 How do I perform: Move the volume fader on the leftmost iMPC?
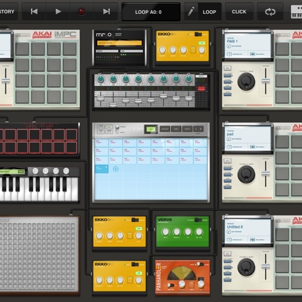click(x=5, y=81)
